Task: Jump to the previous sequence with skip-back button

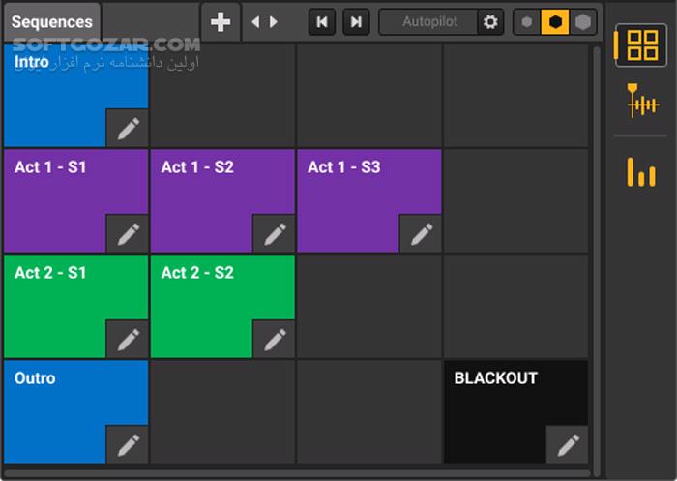Action: [322, 21]
